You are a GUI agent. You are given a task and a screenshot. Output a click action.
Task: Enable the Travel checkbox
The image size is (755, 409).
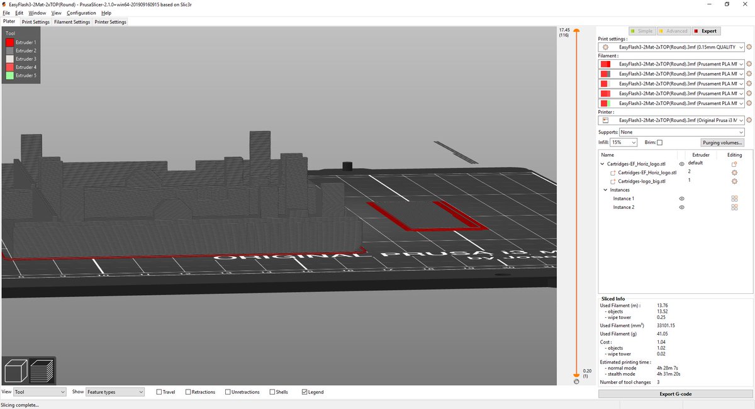pos(159,392)
